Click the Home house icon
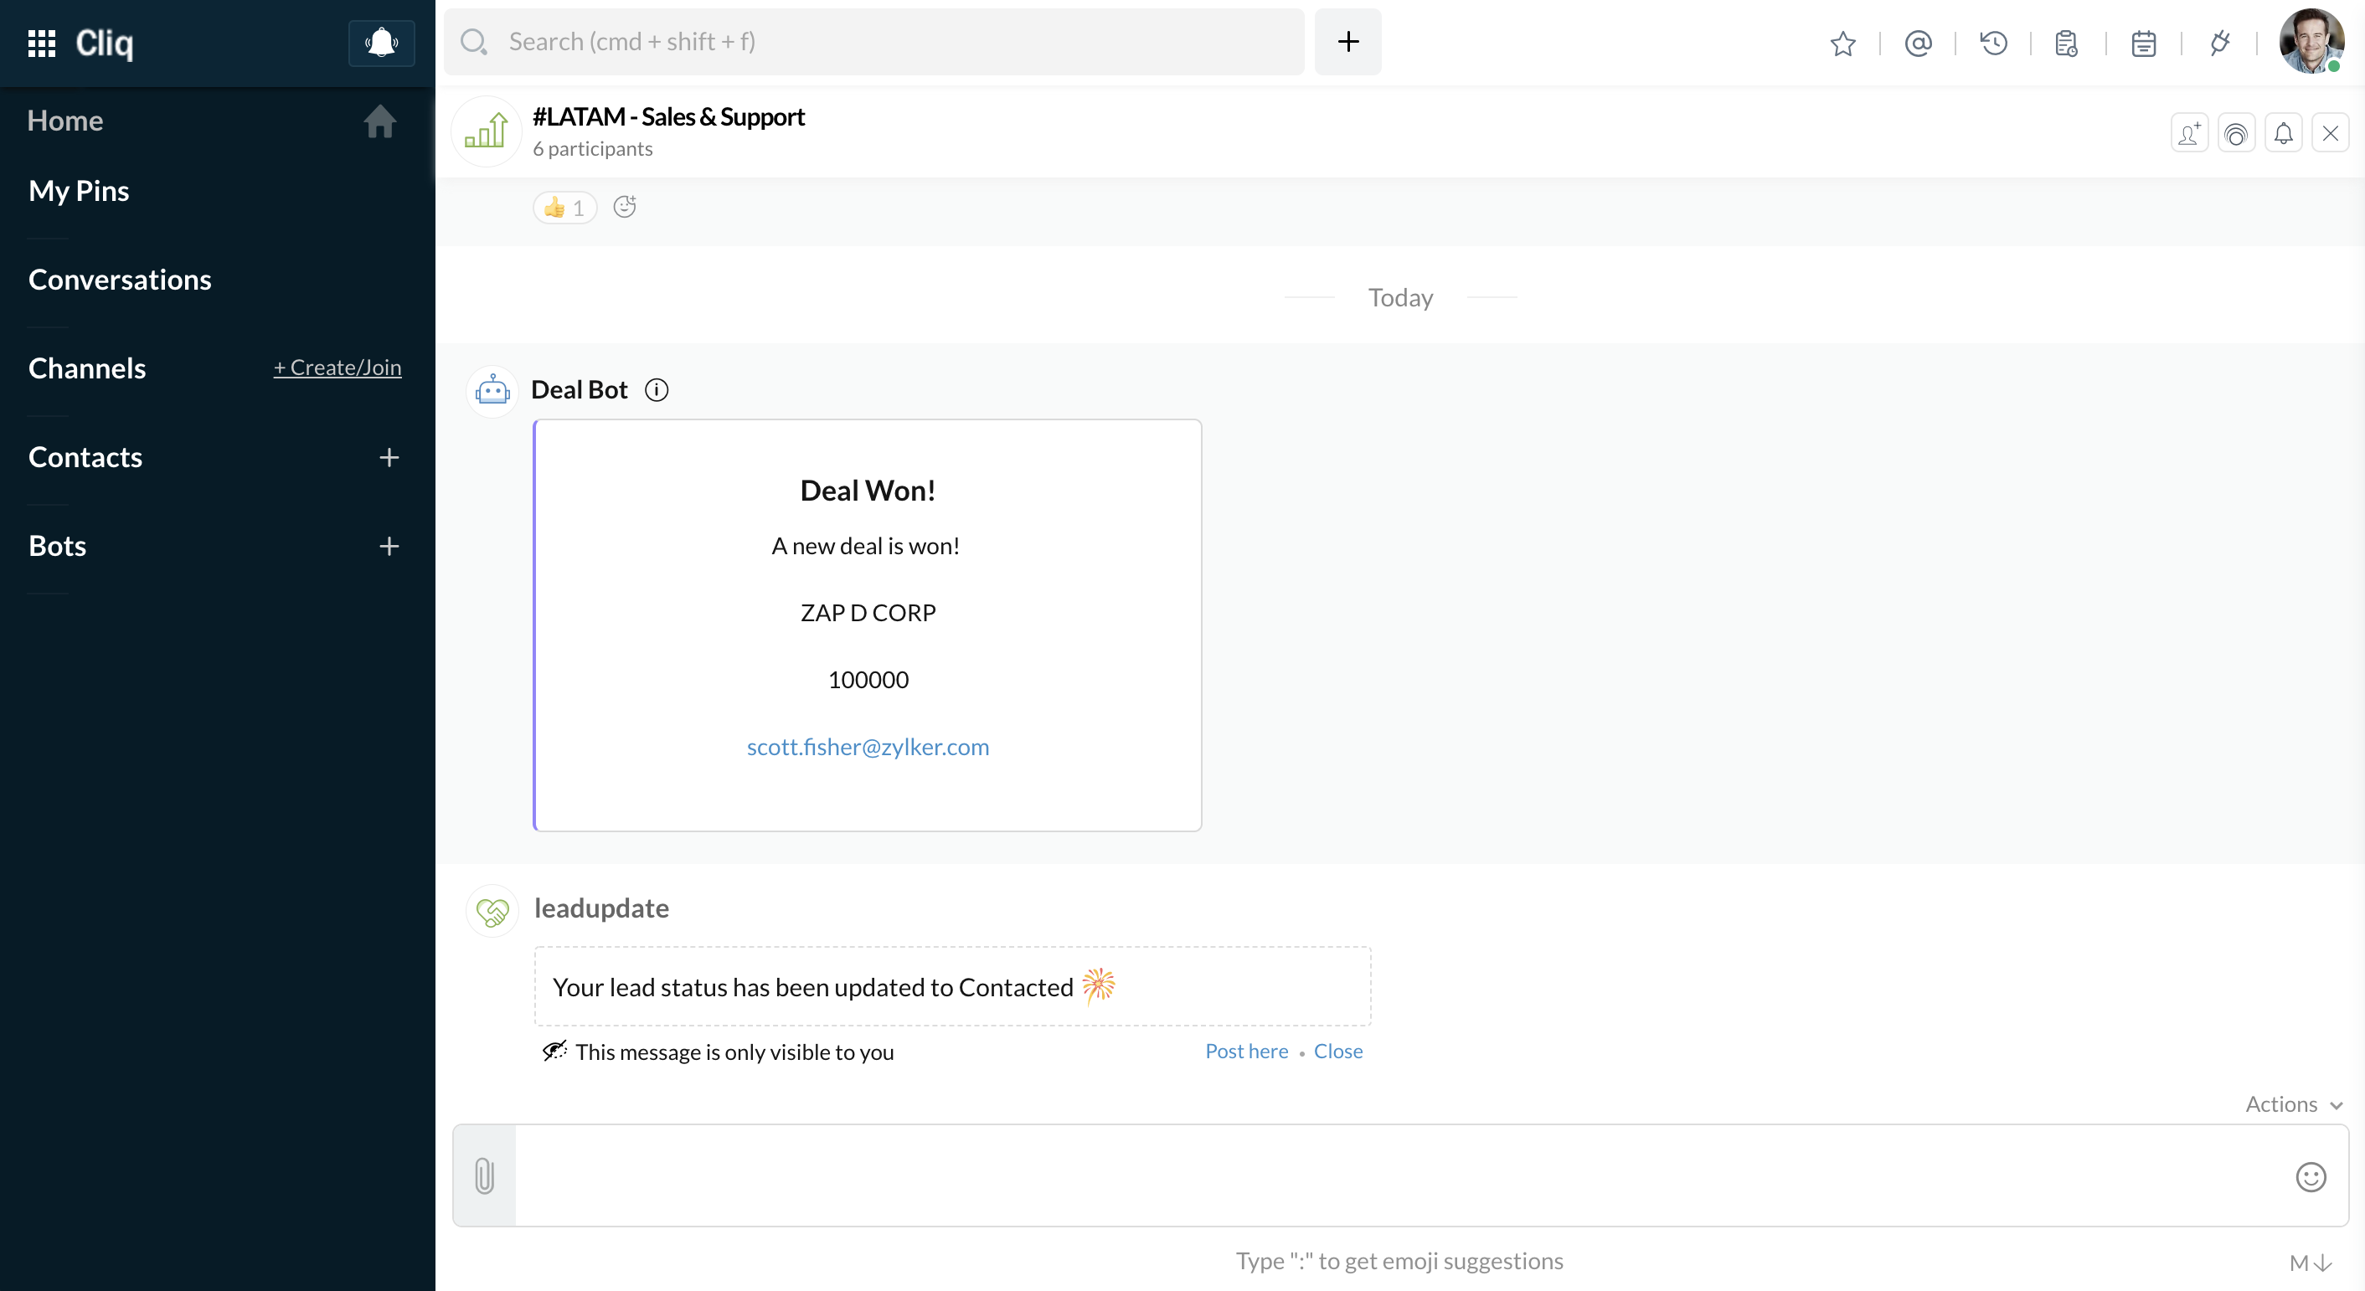This screenshot has width=2365, height=1291. [x=379, y=121]
